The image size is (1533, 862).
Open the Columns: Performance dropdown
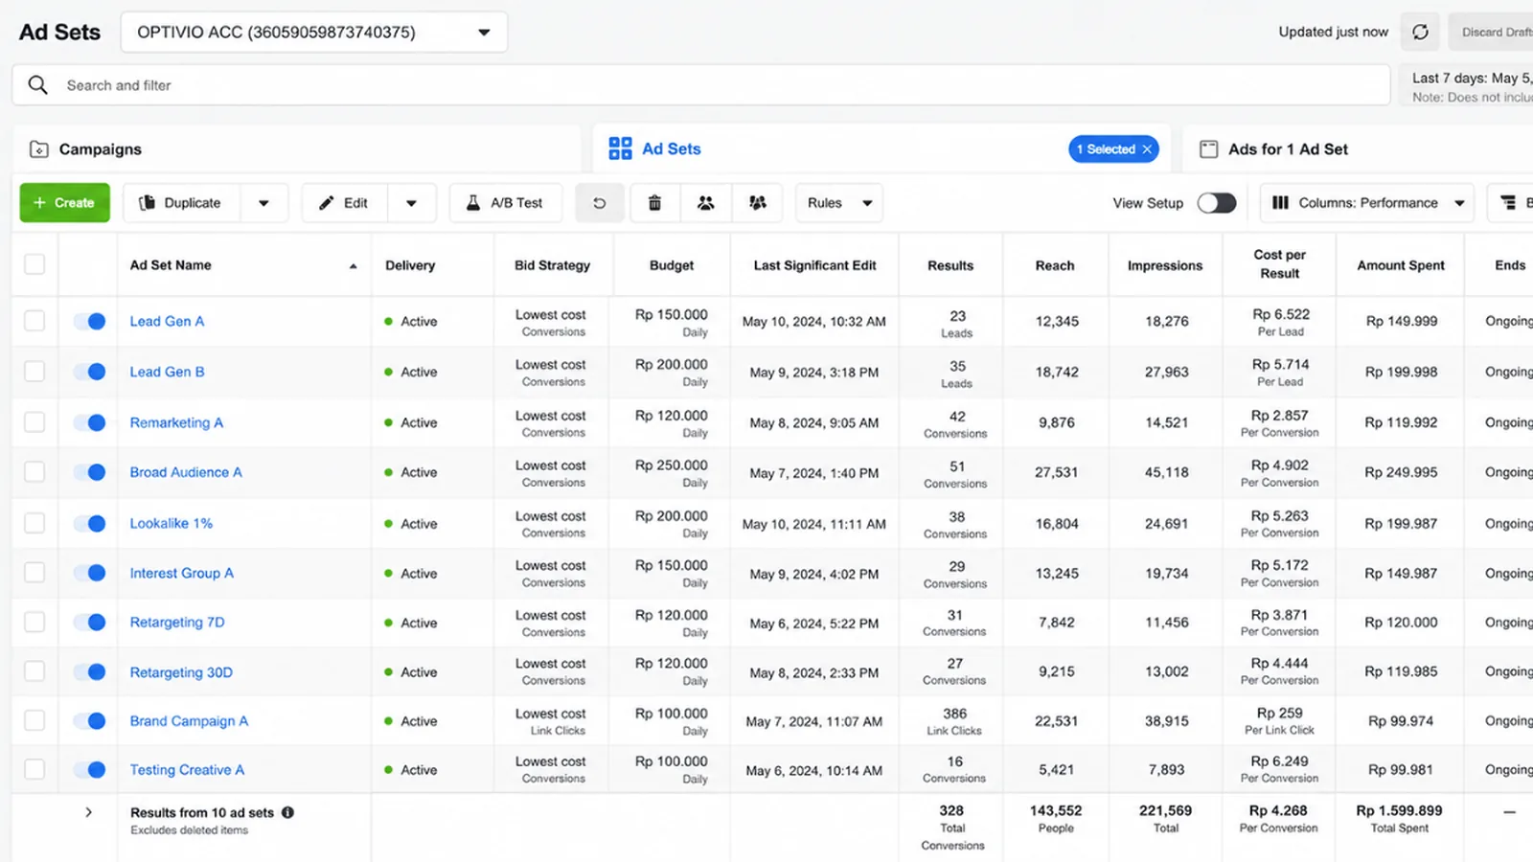pos(1367,203)
